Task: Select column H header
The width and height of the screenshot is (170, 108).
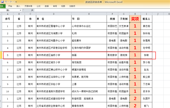Action: coord(135,14)
